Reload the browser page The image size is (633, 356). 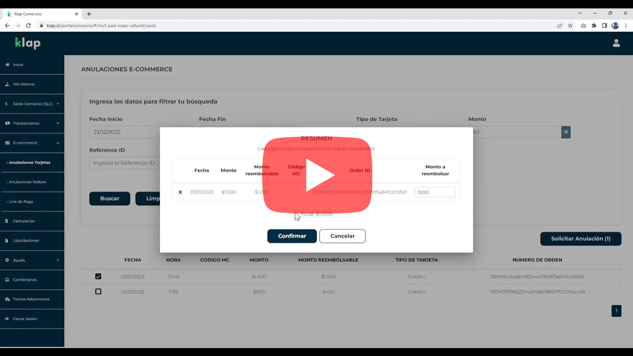point(28,26)
